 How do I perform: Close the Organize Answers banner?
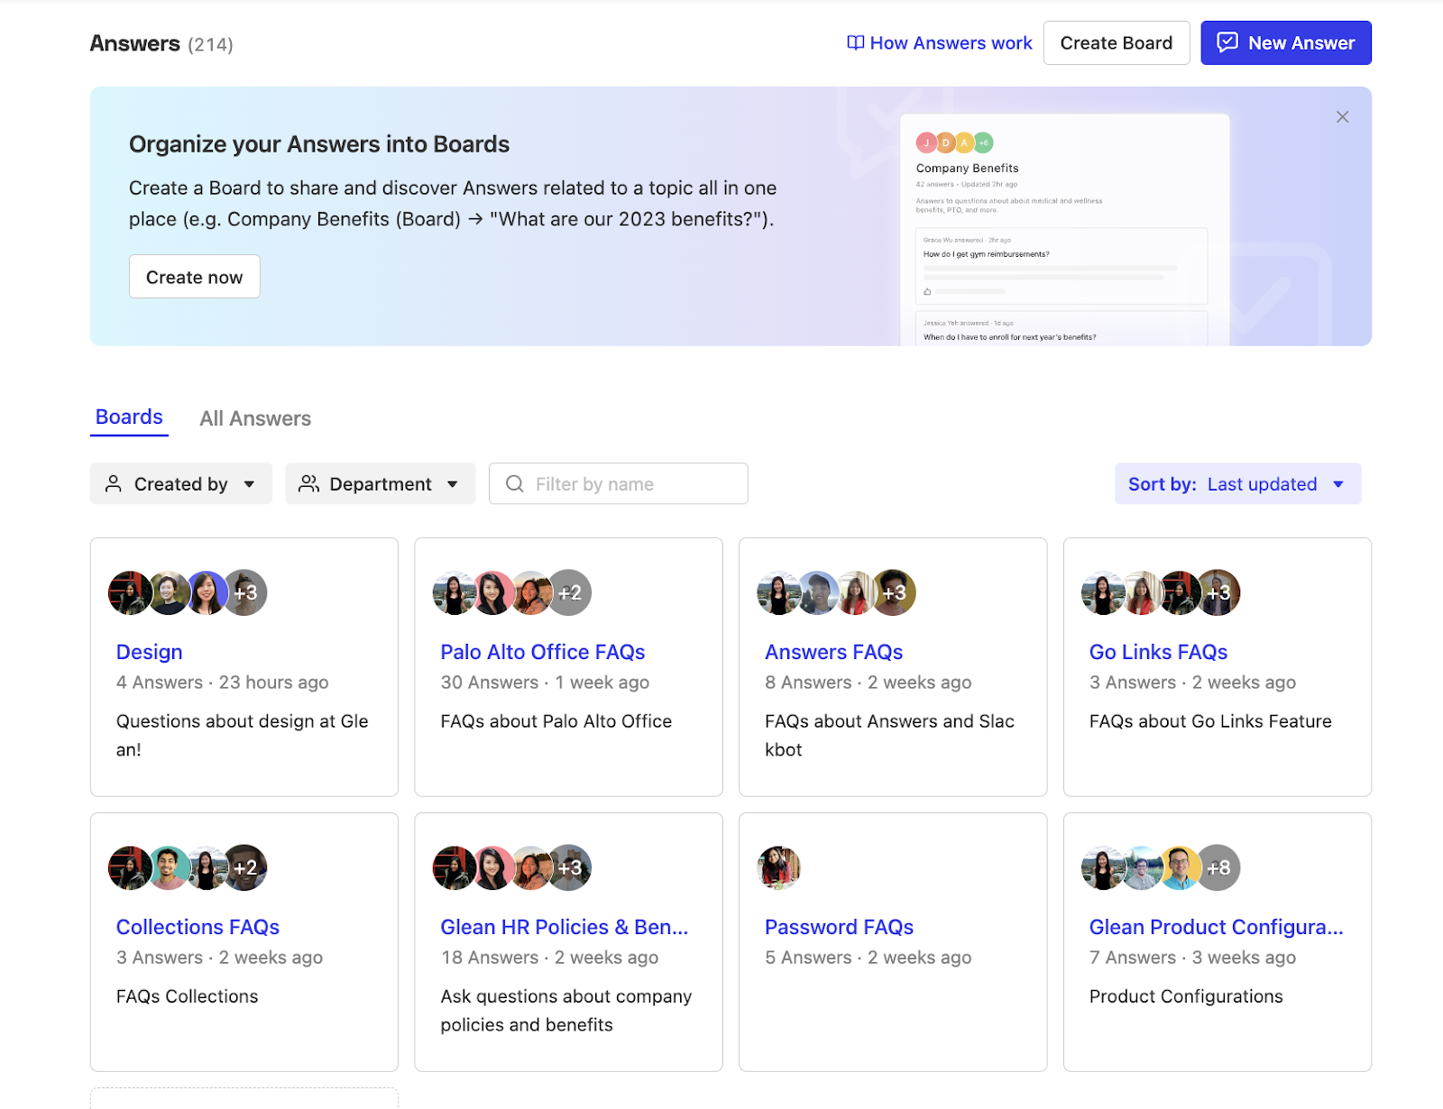coord(1342,117)
